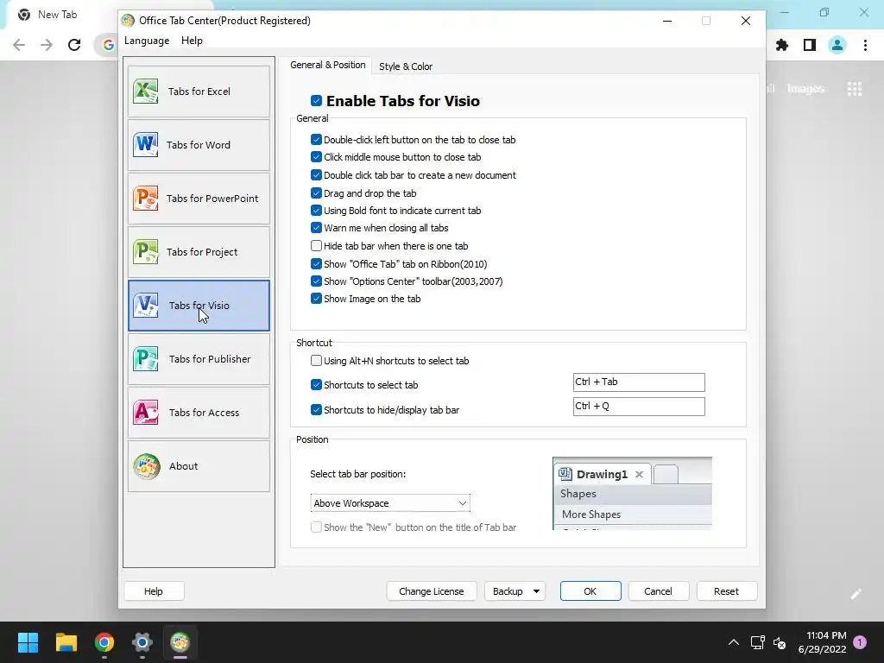Toggle double click tab bar new document

(x=316, y=175)
